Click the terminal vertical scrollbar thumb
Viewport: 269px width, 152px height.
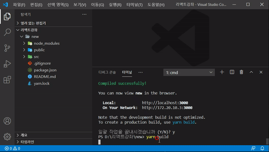point(267,141)
